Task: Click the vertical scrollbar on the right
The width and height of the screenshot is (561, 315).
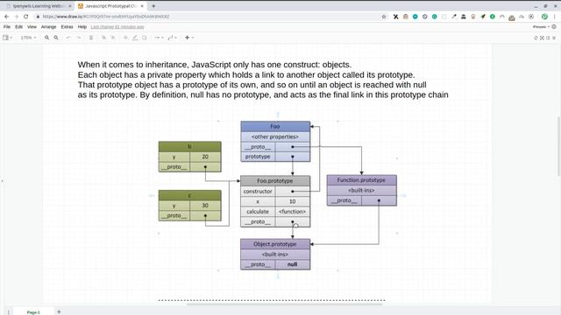Action: click(558, 146)
